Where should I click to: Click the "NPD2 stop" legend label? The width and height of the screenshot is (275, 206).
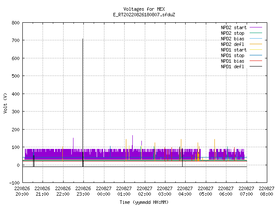pyautogui.click(x=232, y=33)
